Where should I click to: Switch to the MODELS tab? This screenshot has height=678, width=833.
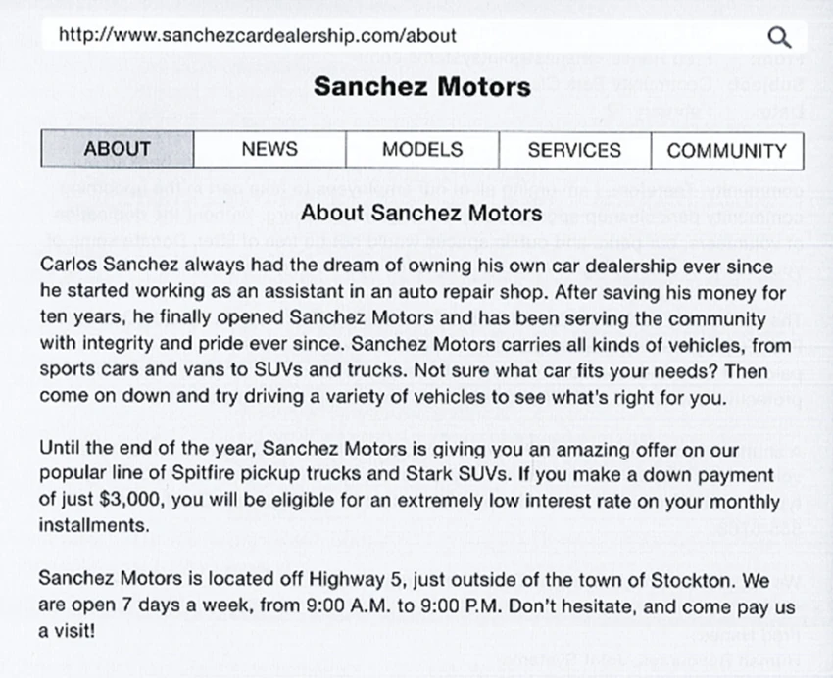(x=422, y=150)
